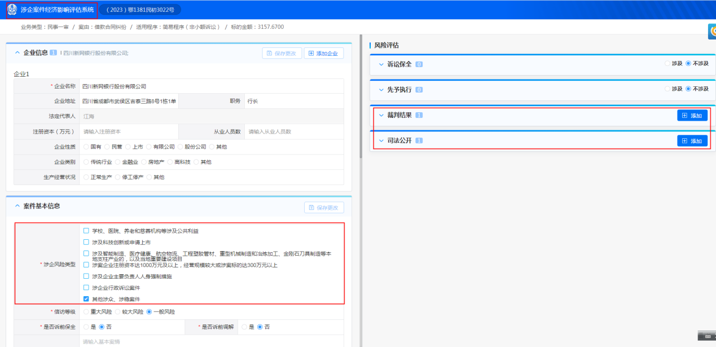
Task: Click the 注册资本 input field
Action: (x=129, y=131)
